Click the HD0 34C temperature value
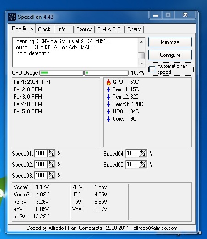This screenshot has height=239, width=207. (135, 111)
